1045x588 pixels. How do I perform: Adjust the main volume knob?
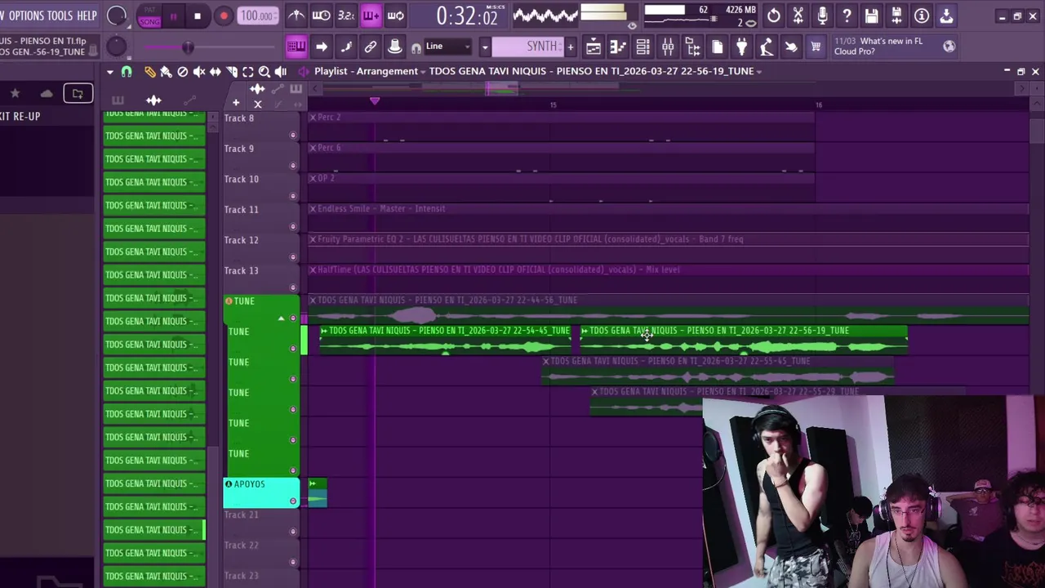tap(117, 16)
